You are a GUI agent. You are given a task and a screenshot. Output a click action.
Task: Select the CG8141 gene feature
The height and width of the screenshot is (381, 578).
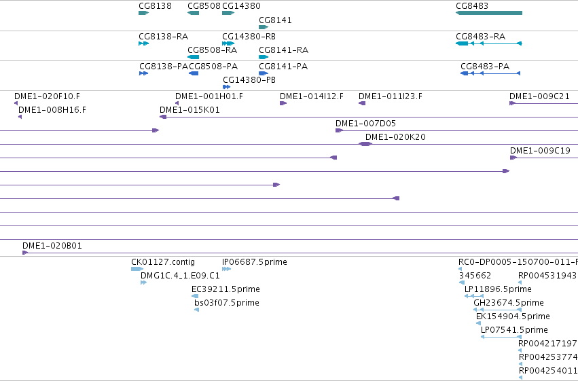click(x=264, y=27)
